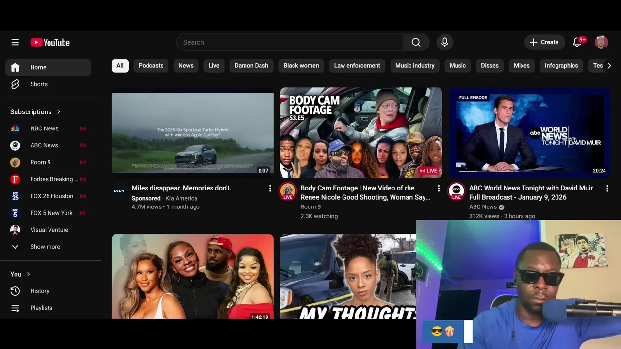The width and height of the screenshot is (621, 349).
Task: Expand the You section chevron
Action: click(28, 274)
